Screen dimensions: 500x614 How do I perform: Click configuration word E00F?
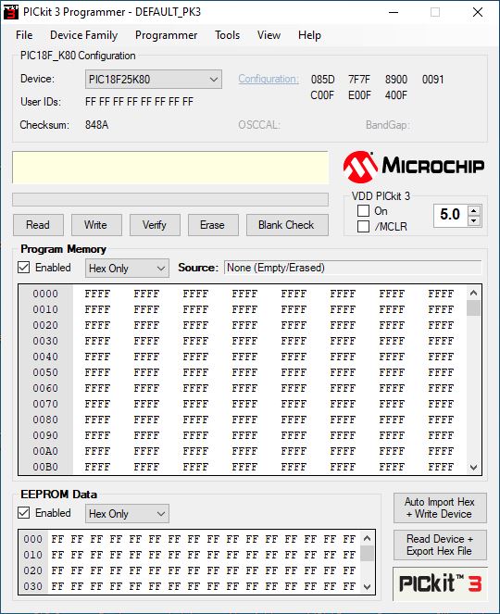[x=359, y=95]
